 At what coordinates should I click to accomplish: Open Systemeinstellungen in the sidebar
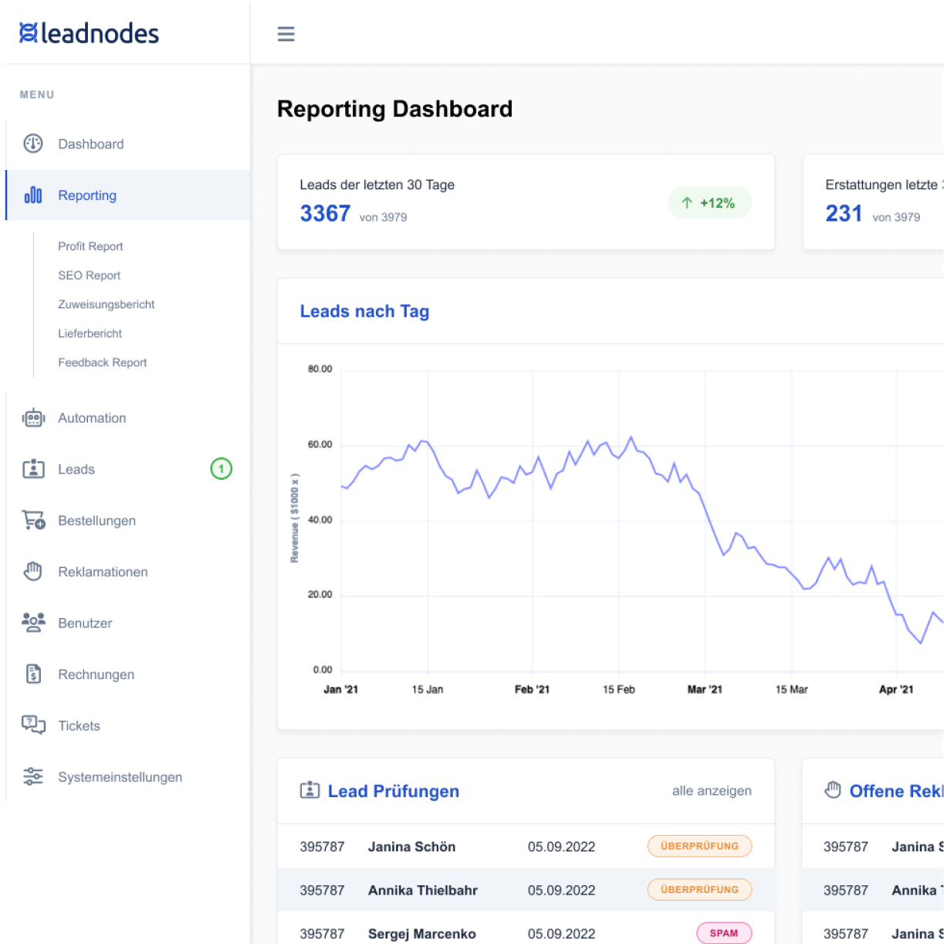click(128, 777)
